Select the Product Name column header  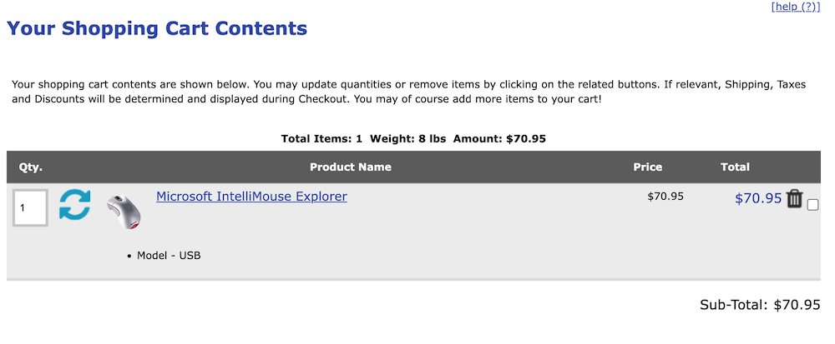pos(351,167)
